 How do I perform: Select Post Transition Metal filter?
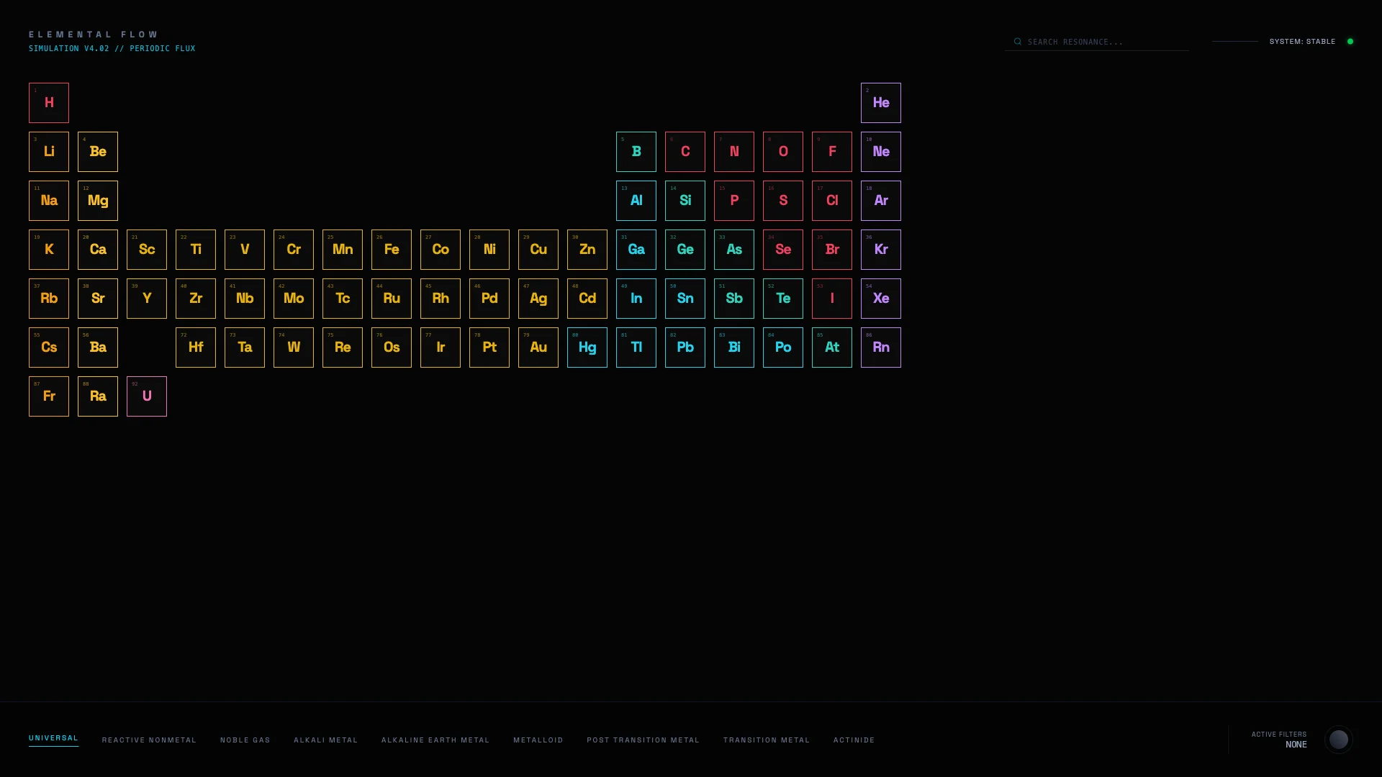643,740
